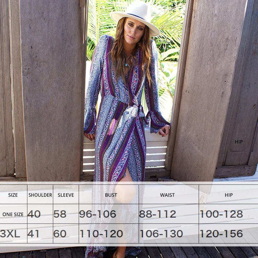Click hip value 100-128
The image size is (258, 258).
(221, 214)
